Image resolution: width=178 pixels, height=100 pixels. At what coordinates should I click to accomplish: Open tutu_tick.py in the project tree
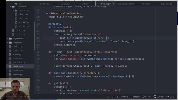click(x=24, y=22)
